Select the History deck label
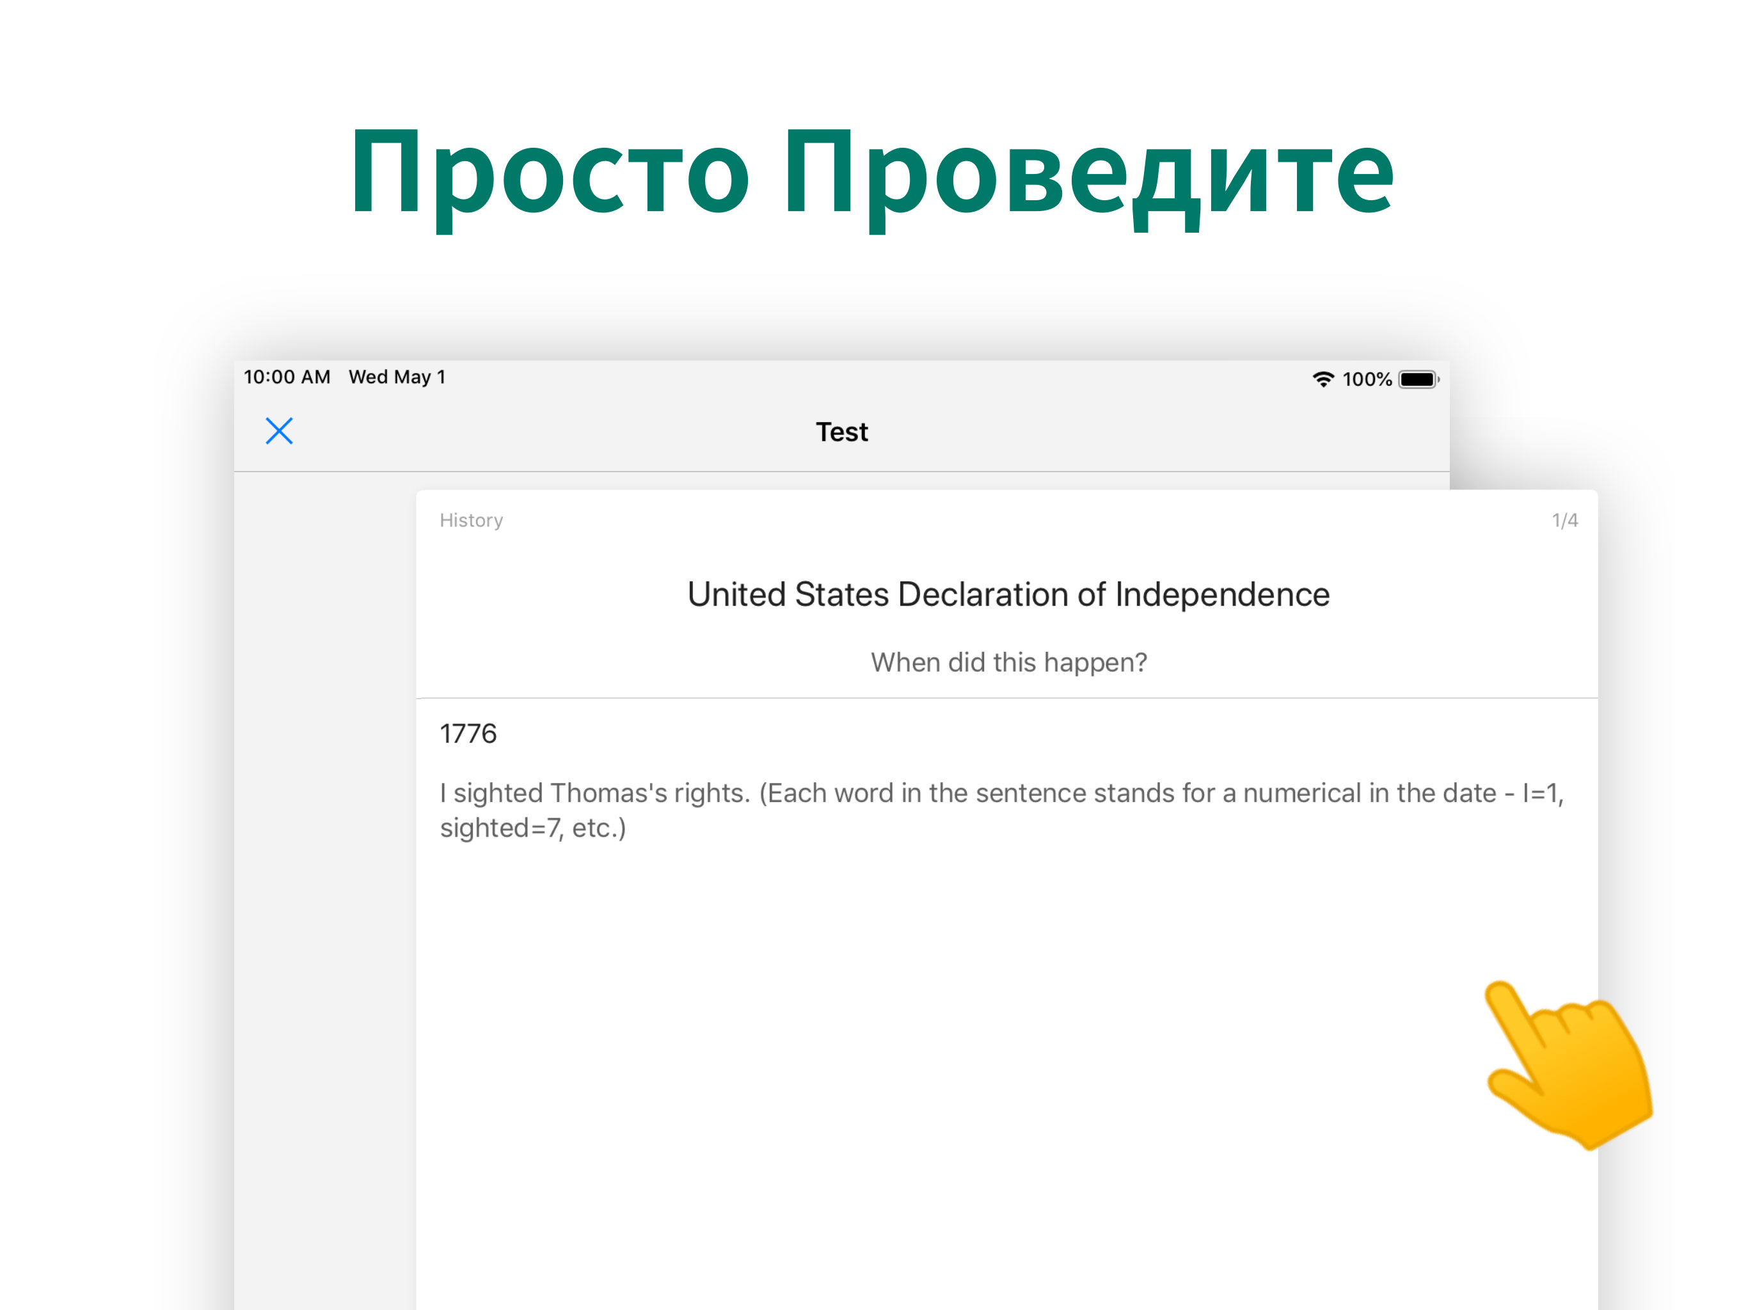This screenshot has height=1310, width=1748. click(x=471, y=520)
